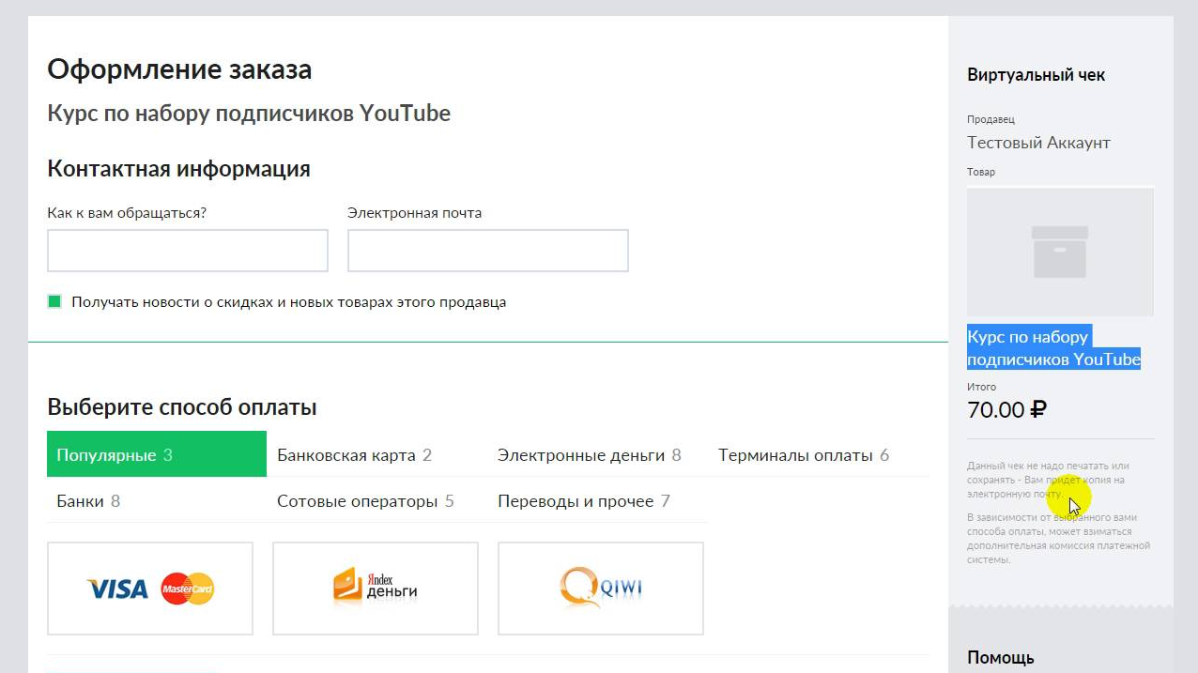Choose QIWI wallet payment option

point(601,589)
